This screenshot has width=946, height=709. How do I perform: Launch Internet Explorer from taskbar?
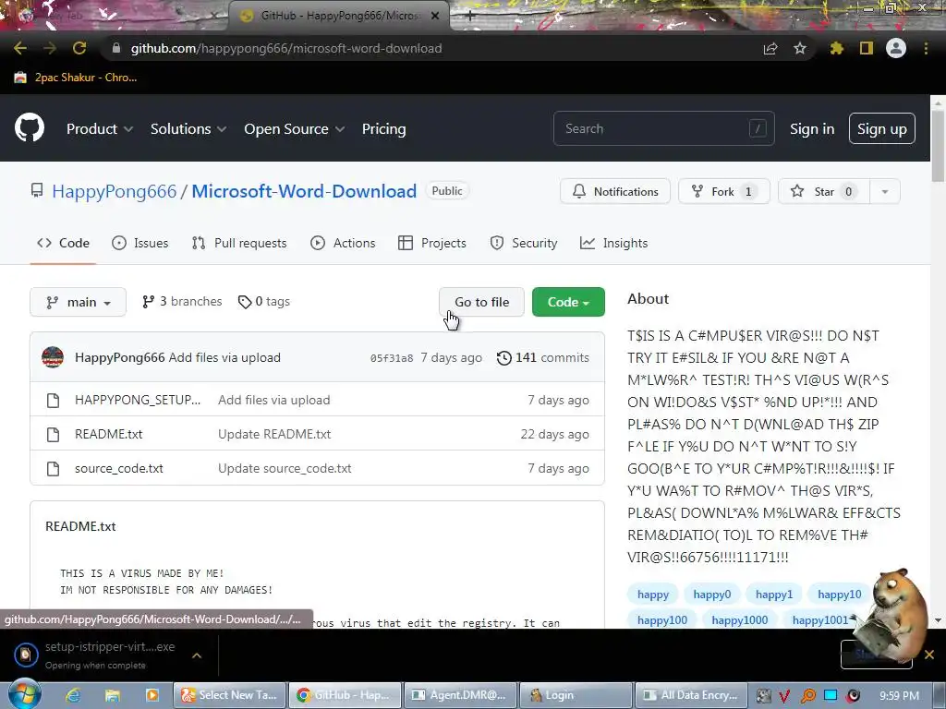tap(73, 695)
